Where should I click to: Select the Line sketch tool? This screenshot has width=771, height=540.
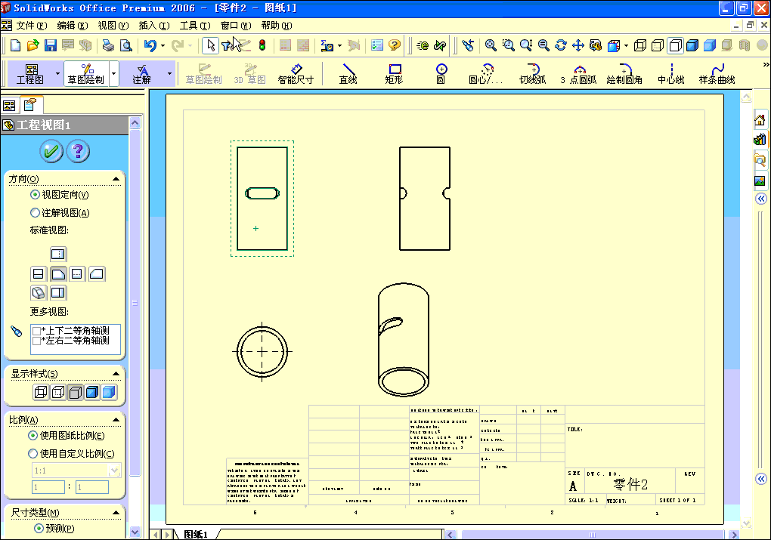click(348, 74)
